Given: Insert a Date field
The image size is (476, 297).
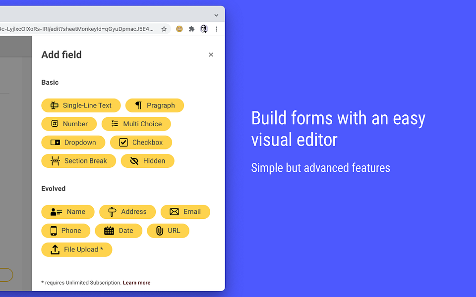Looking at the screenshot, I should pyautogui.click(x=119, y=231).
